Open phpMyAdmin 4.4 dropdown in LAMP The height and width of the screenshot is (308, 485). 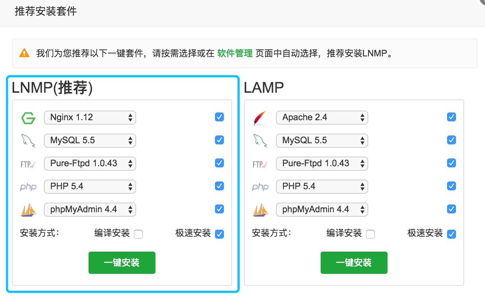point(322,210)
